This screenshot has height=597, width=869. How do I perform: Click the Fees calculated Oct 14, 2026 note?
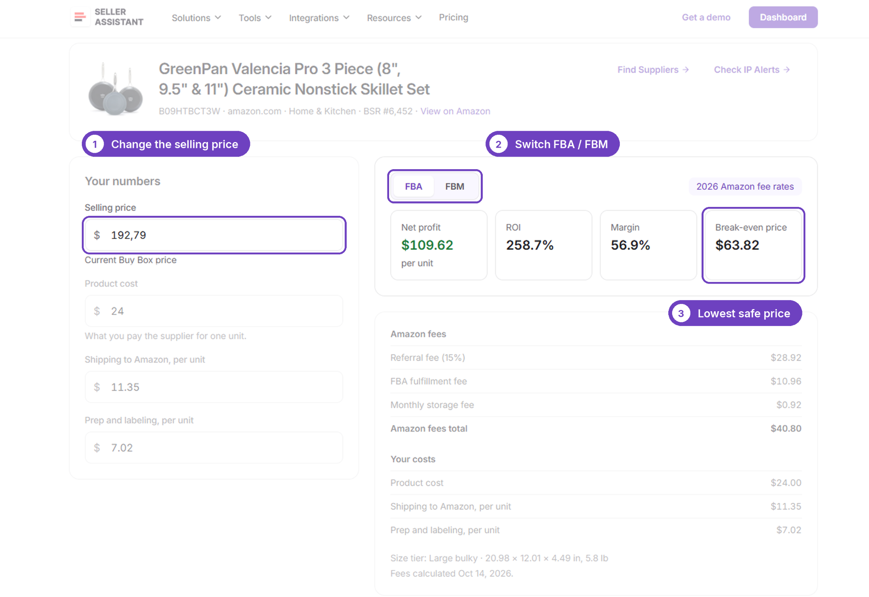(452, 574)
